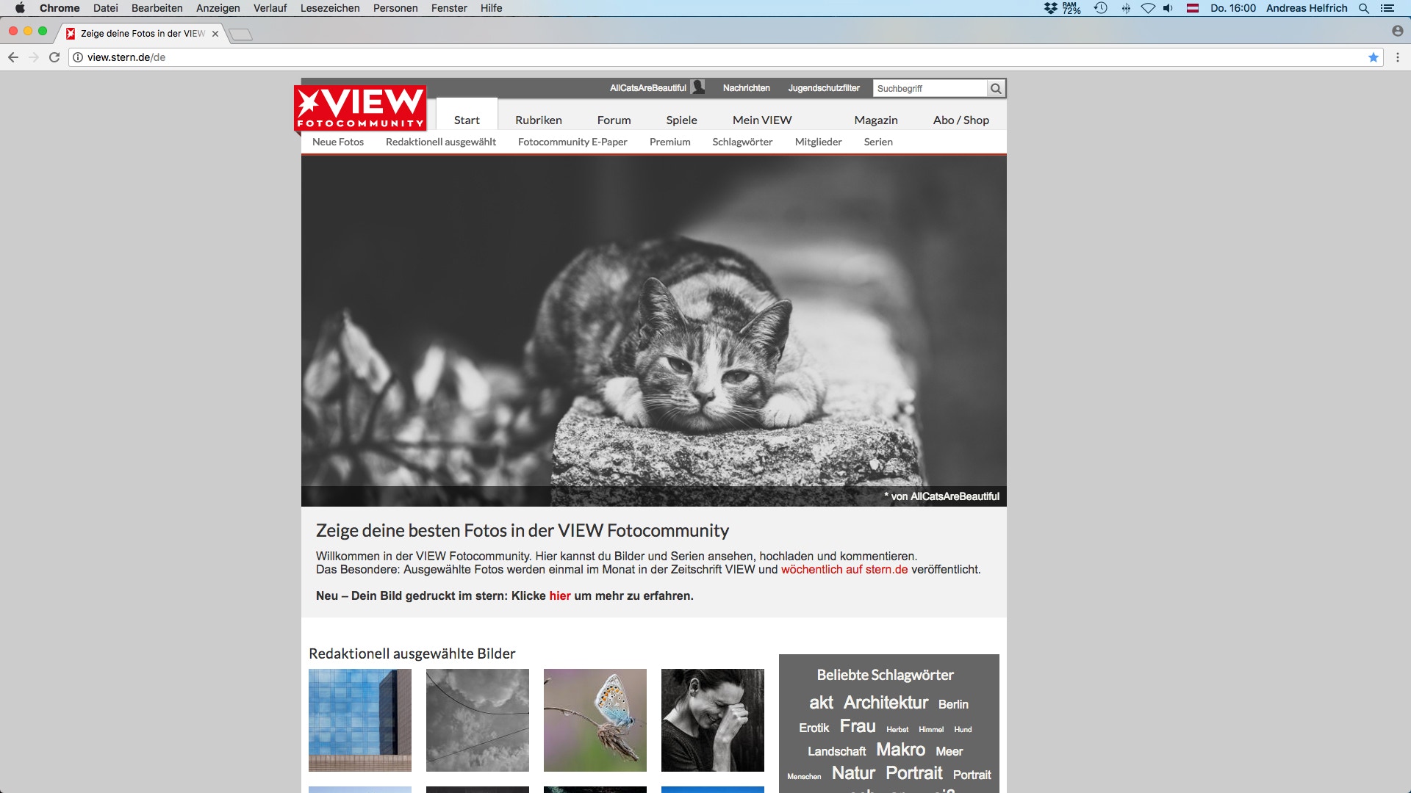
Task: Close the VIEW browser tab
Action: [x=215, y=34]
